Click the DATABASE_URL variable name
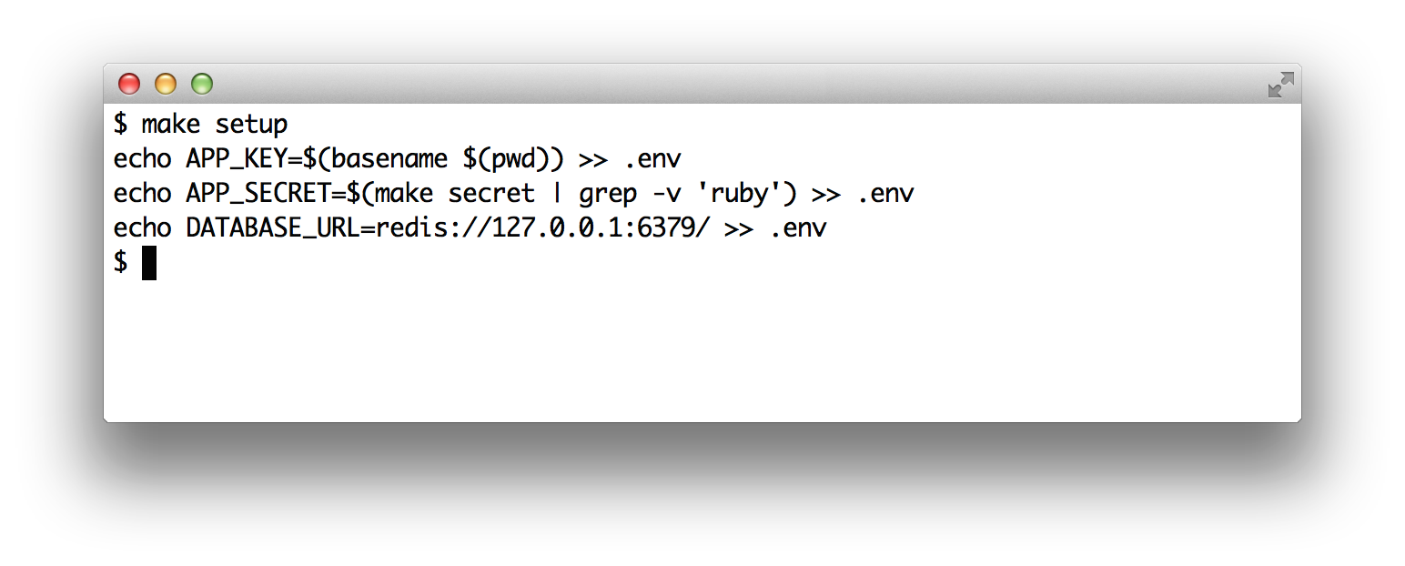 (273, 227)
